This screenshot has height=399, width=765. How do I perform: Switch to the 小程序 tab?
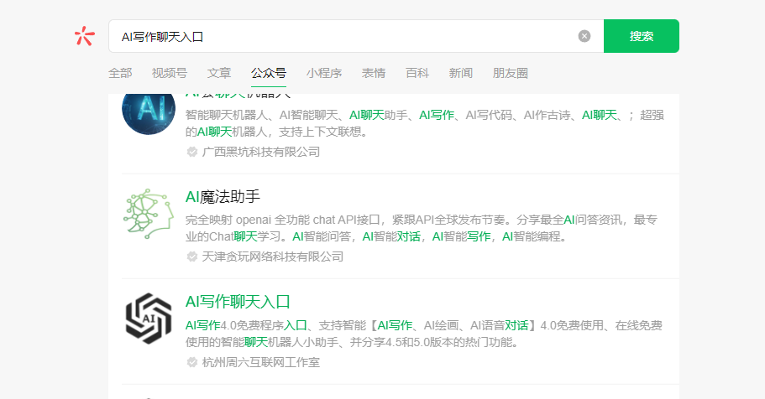[324, 73]
